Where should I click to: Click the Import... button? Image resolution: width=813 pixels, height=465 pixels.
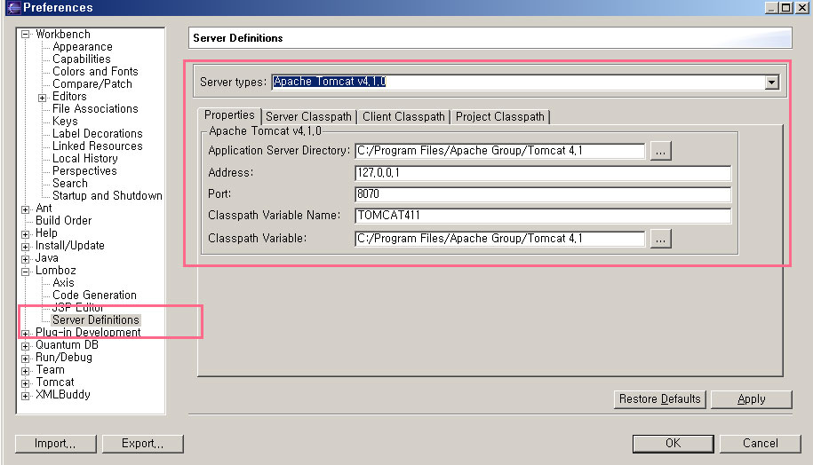point(55,444)
